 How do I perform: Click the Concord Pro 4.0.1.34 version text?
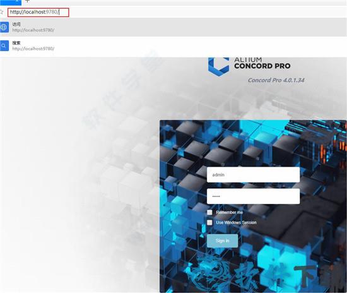click(x=276, y=80)
